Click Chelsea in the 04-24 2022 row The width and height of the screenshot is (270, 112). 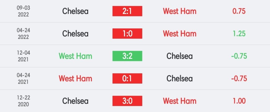click(x=75, y=34)
